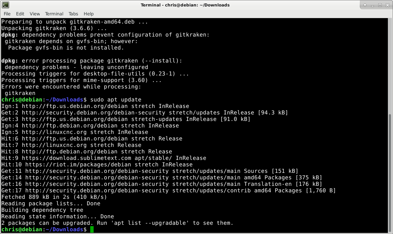The width and height of the screenshot is (393, 234).
Task: Open the Help menu
Action: (89, 14)
